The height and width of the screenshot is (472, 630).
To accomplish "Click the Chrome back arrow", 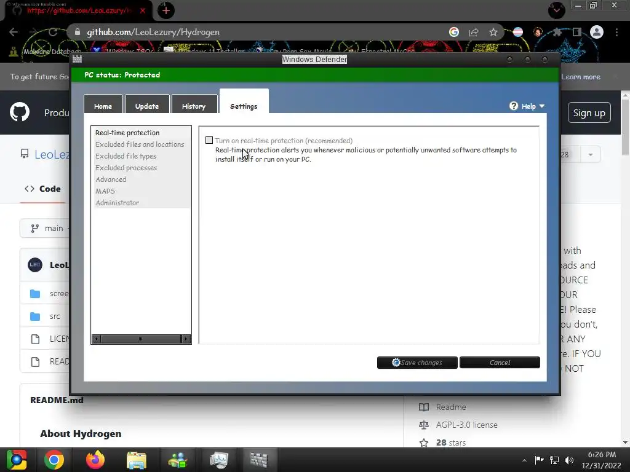I will [14, 32].
